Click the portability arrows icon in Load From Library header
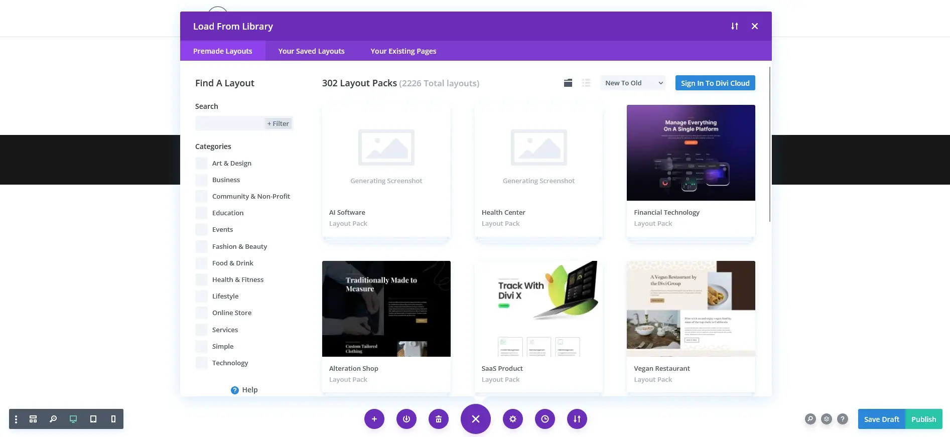950x437 pixels. [x=735, y=26]
